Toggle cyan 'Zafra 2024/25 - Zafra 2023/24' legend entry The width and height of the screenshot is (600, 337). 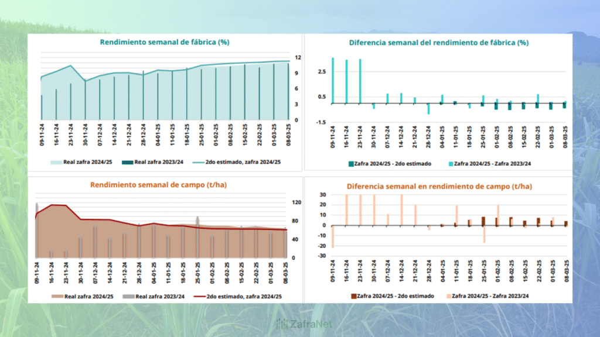(451, 164)
